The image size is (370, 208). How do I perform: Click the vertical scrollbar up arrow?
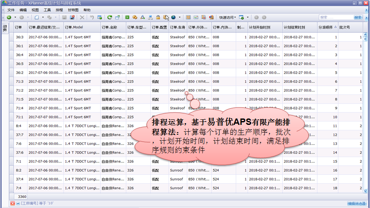coord(365,35)
